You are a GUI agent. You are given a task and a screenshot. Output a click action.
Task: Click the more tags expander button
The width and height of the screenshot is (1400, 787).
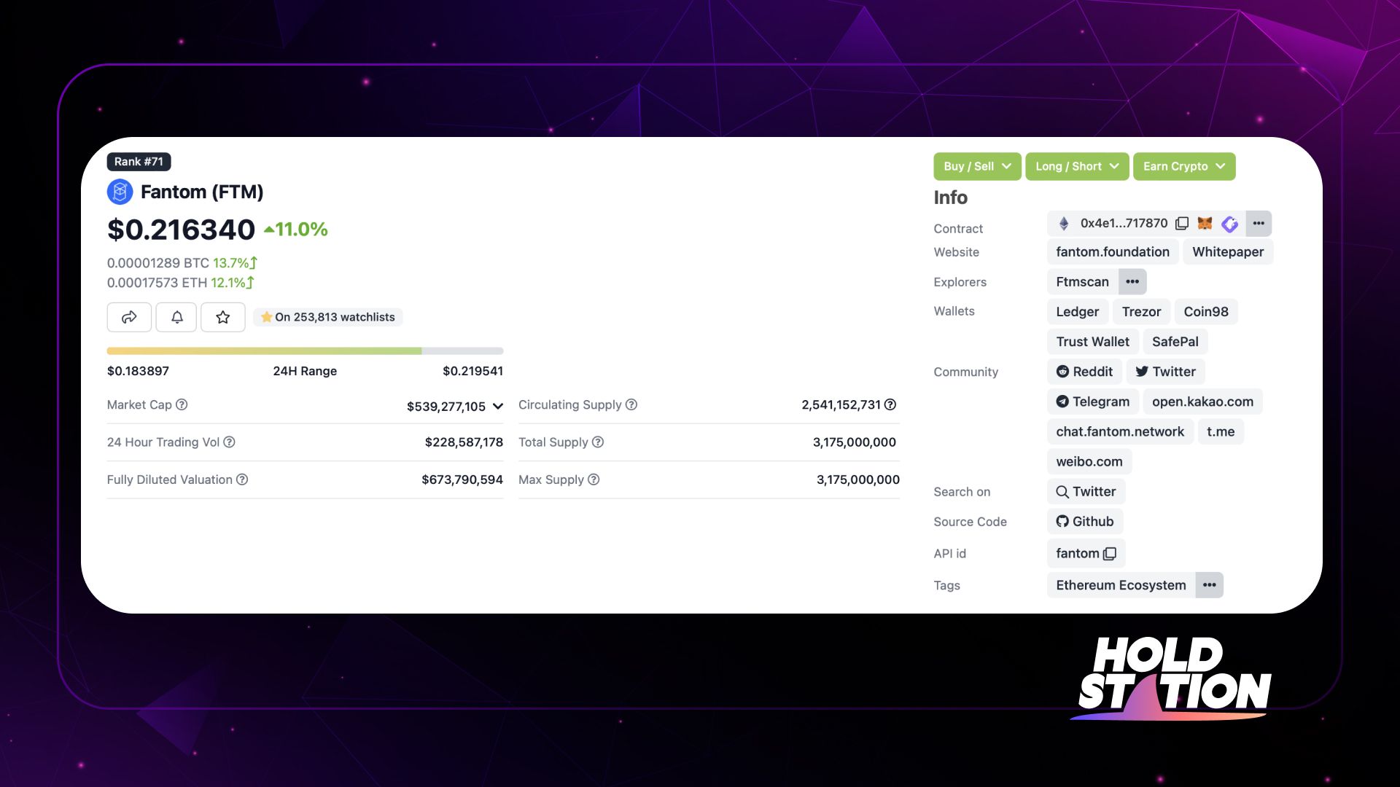click(x=1210, y=584)
